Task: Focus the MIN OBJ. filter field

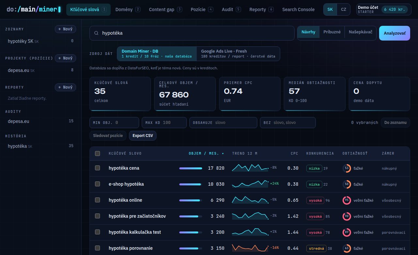Action: [x=114, y=123]
